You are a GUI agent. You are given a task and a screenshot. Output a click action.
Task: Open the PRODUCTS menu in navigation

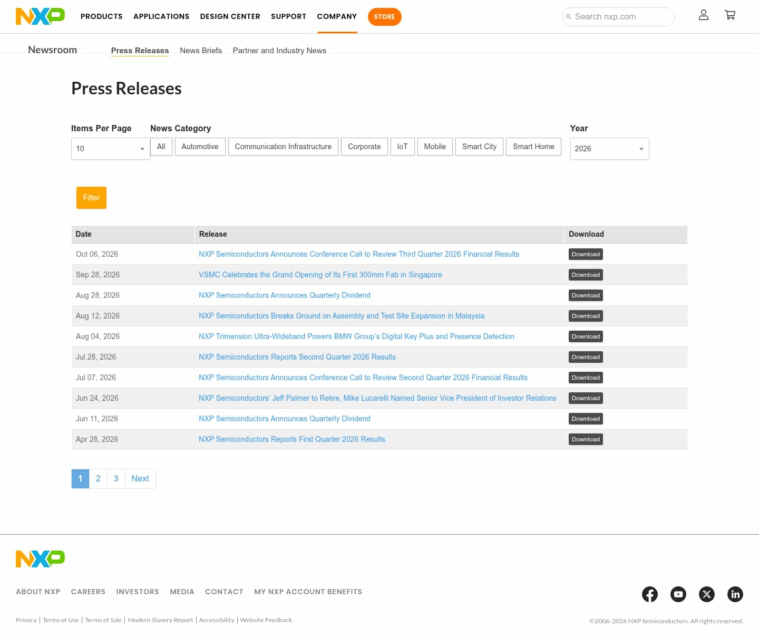[102, 16]
